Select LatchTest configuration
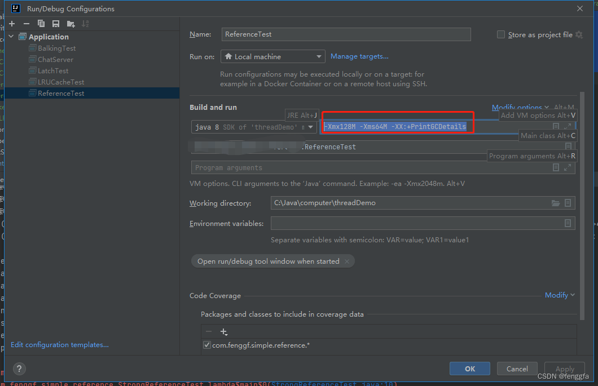 click(x=53, y=71)
